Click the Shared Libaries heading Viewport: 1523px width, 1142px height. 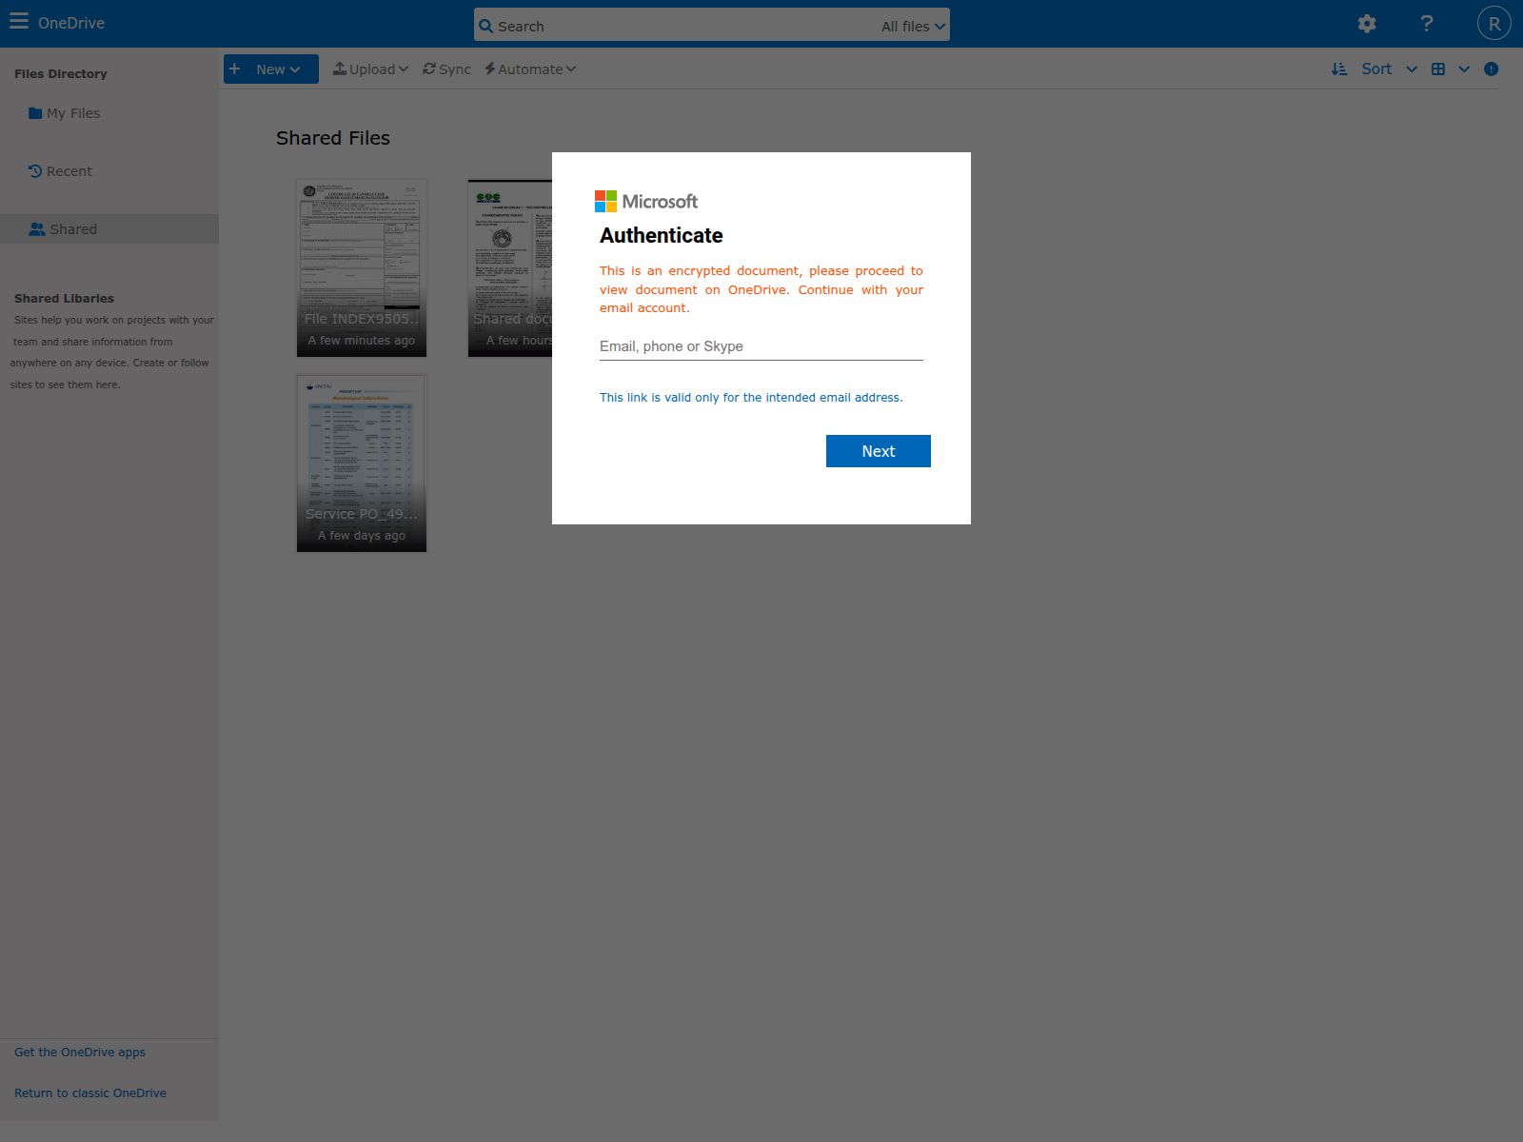point(64,299)
